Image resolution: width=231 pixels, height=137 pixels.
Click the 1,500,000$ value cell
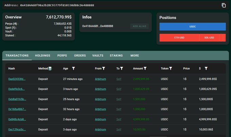coord(206,99)
